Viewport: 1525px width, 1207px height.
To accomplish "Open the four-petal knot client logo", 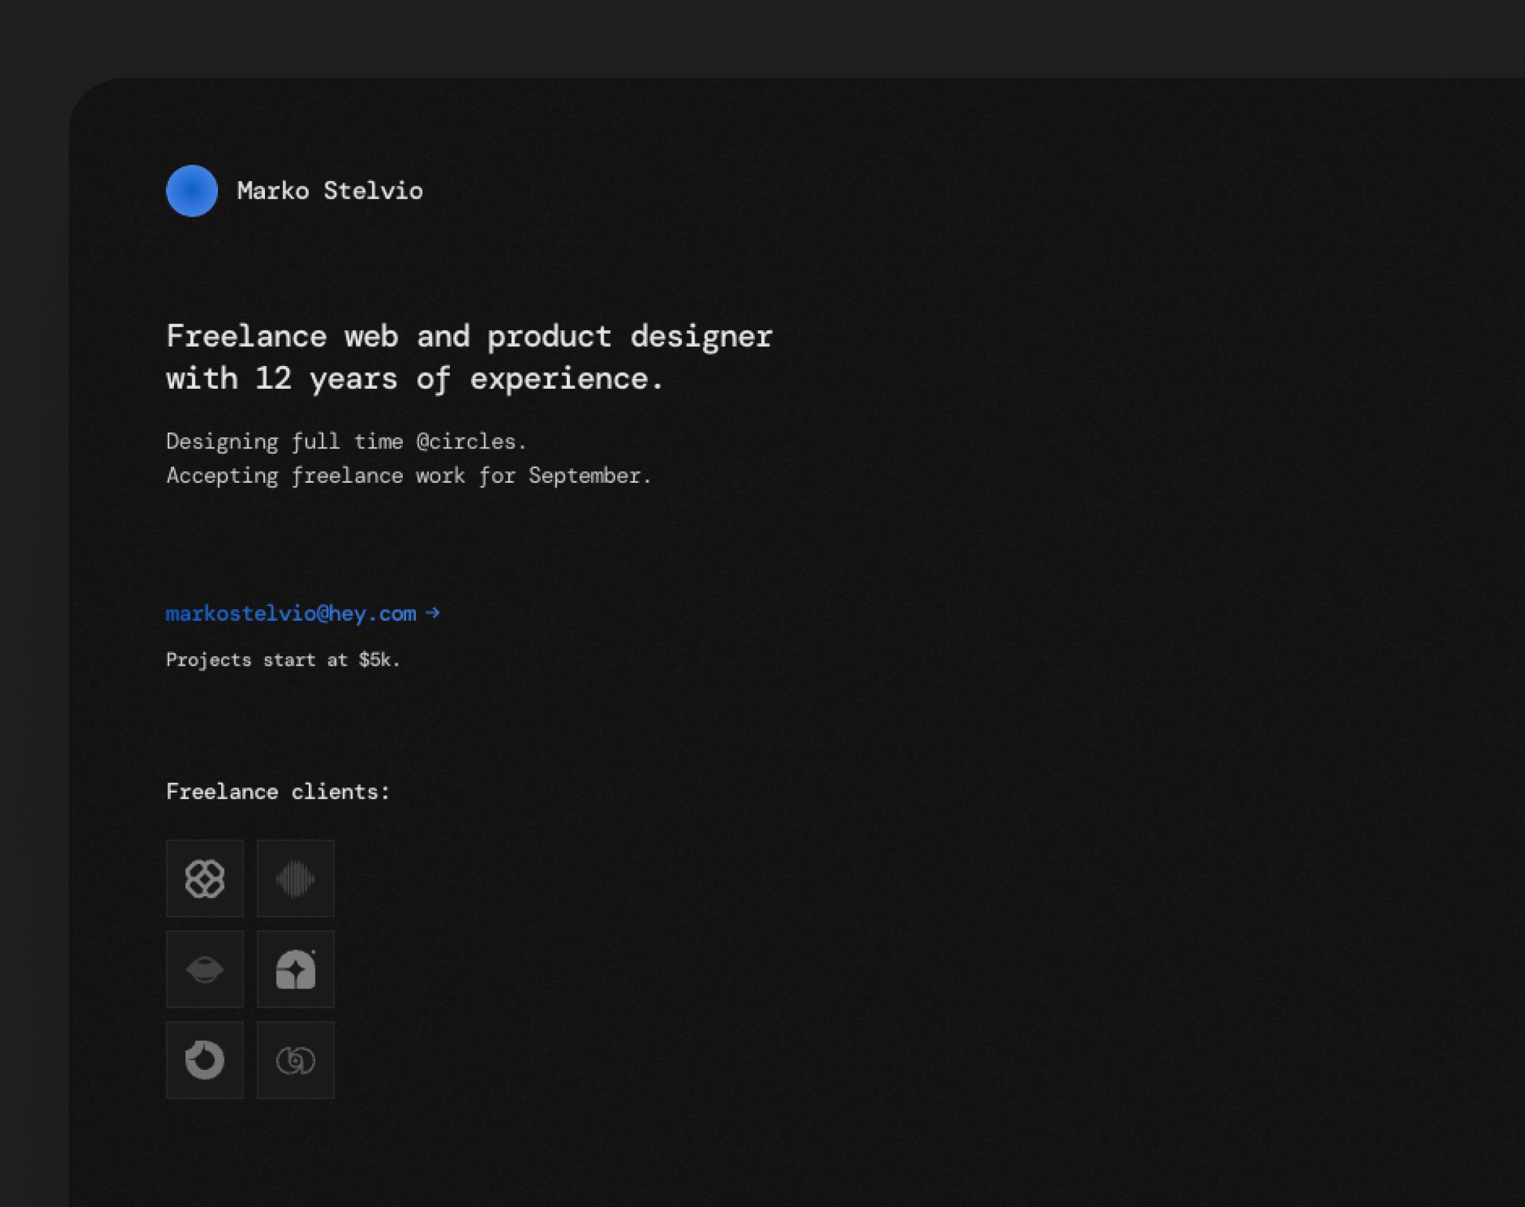I will [205, 879].
